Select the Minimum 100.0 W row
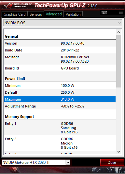The image size is (125, 174). (x=60, y=86)
